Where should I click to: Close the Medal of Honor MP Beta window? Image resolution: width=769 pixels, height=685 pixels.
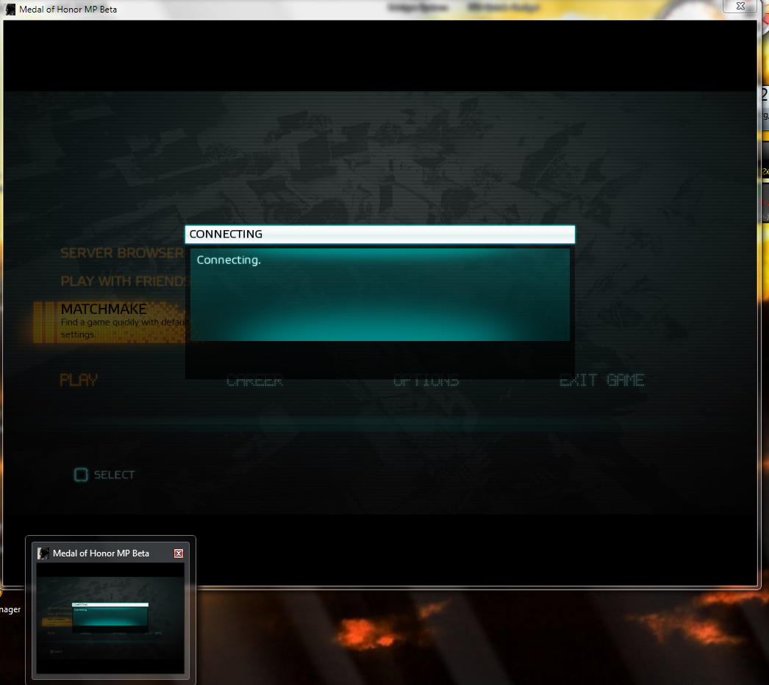coord(740,6)
